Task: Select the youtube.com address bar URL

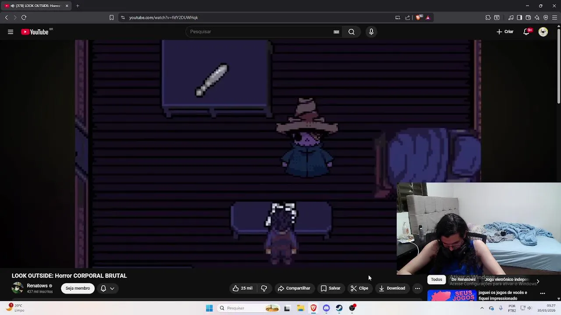Action: 163,17
